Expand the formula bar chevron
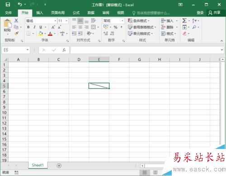This screenshot has width=226, height=176. tap(222, 50)
